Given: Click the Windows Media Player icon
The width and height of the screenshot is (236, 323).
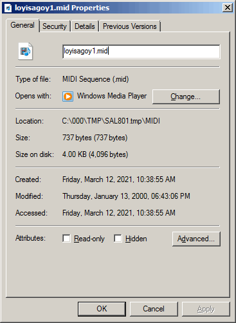Looking at the screenshot, I should click(68, 97).
